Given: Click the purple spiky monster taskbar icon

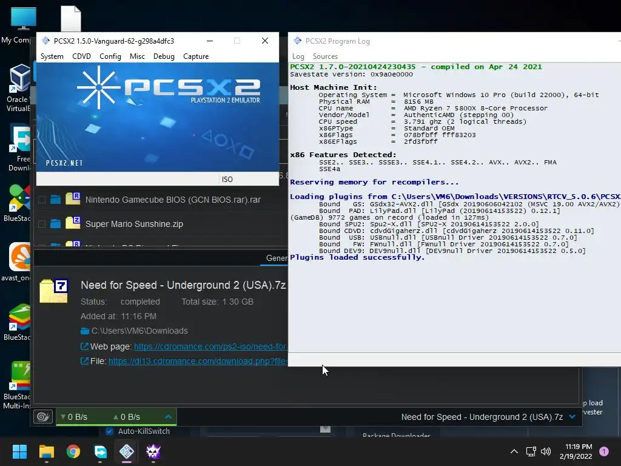Looking at the screenshot, I should pos(153,451).
